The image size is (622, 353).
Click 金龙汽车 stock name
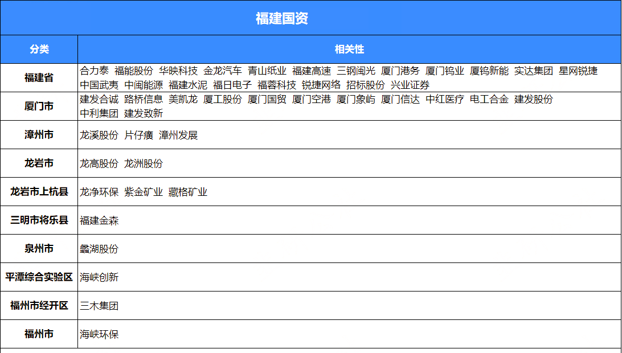click(223, 71)
